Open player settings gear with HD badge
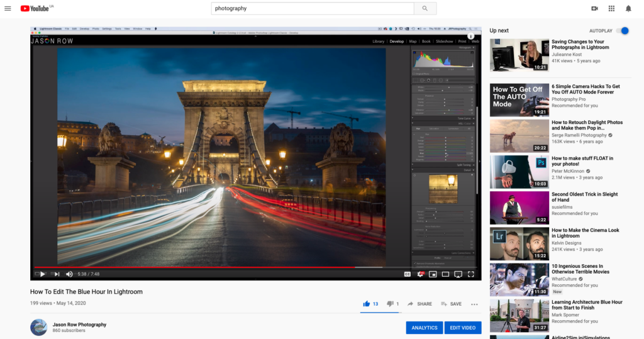Viewport: 644px width, 339px height. pyautogui.click(x=420, y=274)
